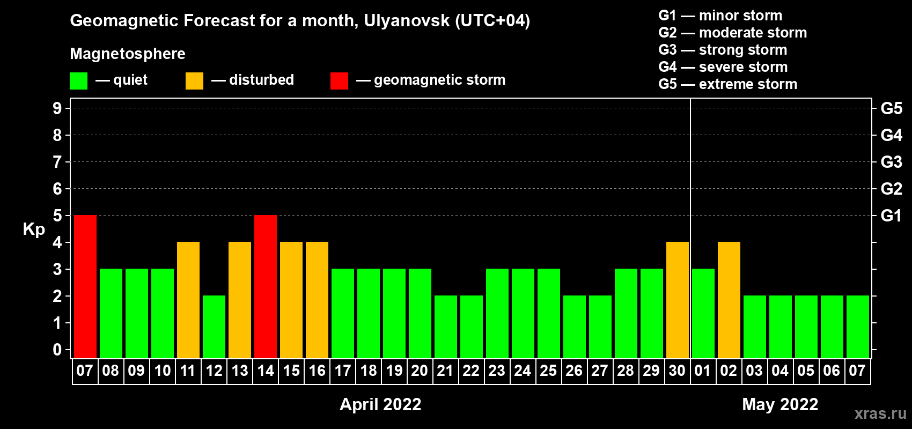The image size is (912, 429).
Task: Click the G3 — strong storm legend line
Action: [x=723, y=50]
